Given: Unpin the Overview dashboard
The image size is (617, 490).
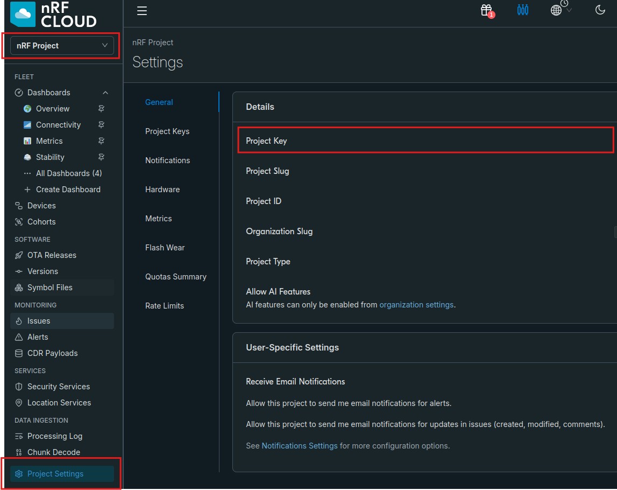Looking at the screenshot, I should coord(101,109).
